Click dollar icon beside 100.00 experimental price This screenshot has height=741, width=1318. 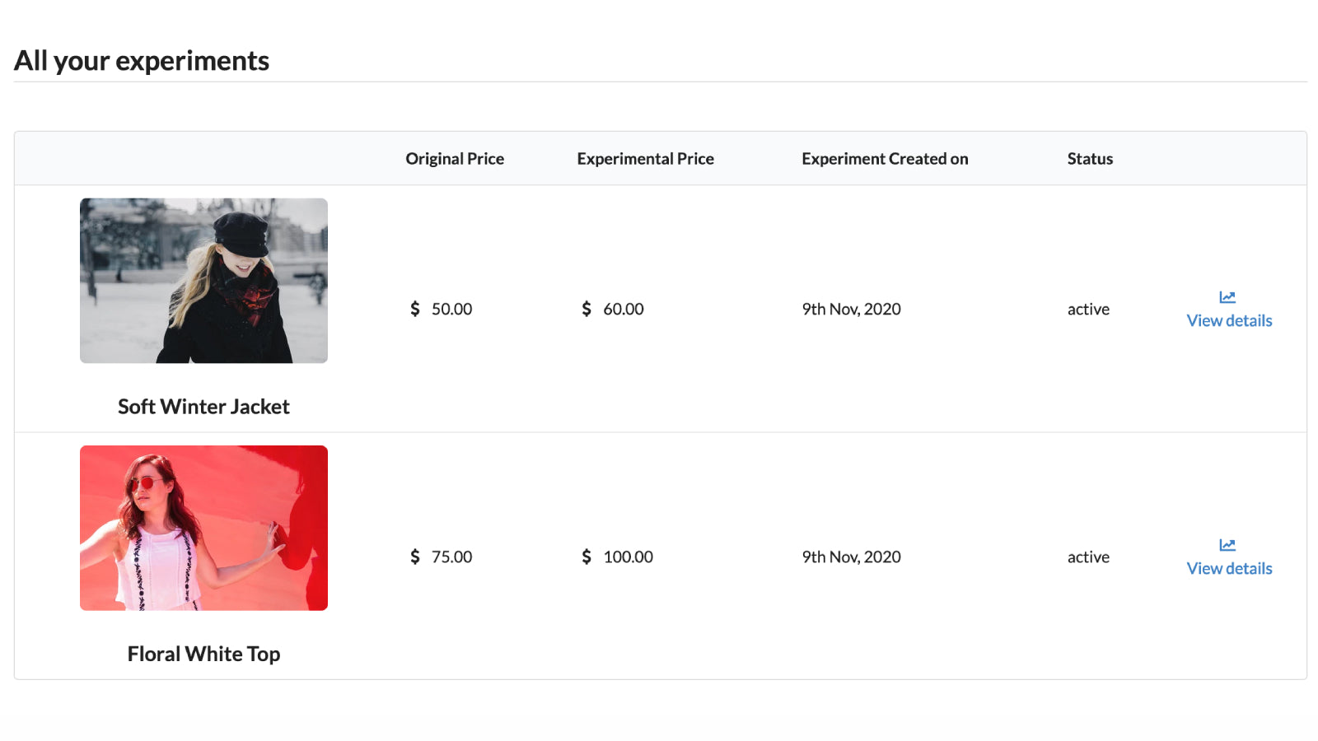coord(587,557)
